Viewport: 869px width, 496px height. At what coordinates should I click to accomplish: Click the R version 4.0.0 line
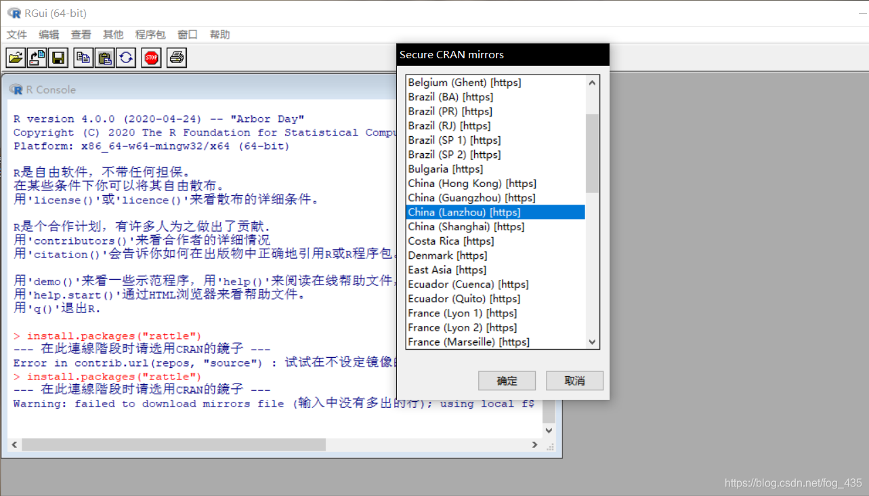pos(159,119)
